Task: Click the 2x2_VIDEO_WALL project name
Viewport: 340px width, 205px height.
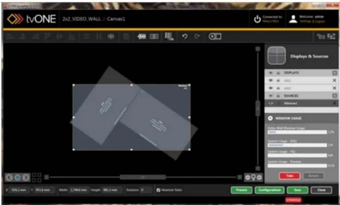Action: (82, 19)
